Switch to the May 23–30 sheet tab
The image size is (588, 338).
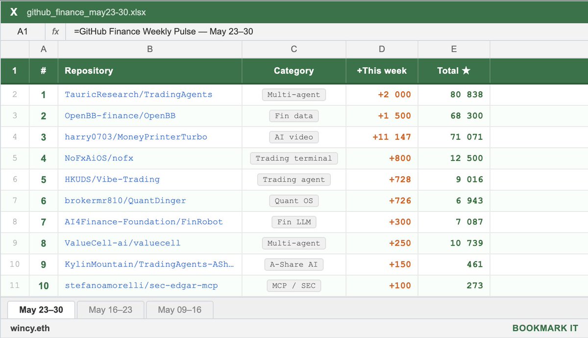pos(42,310)
